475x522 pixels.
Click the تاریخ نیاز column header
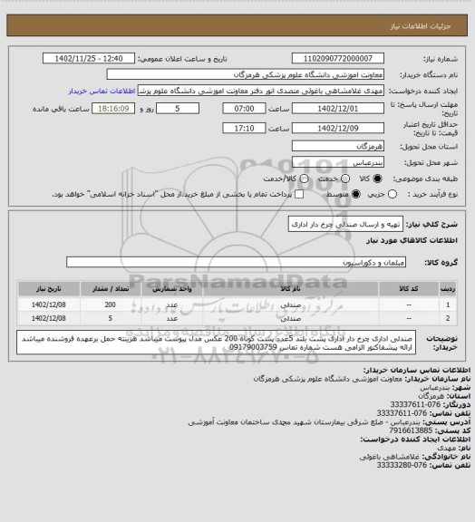tap(49, 288)
